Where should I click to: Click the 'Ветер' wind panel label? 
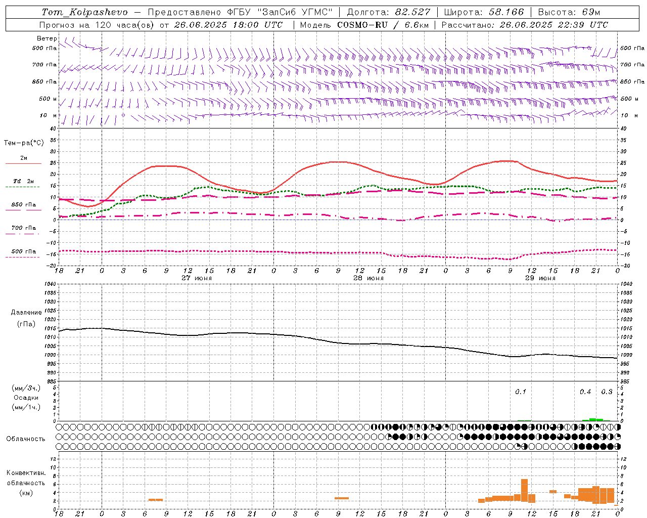click(x=47, y=38)
